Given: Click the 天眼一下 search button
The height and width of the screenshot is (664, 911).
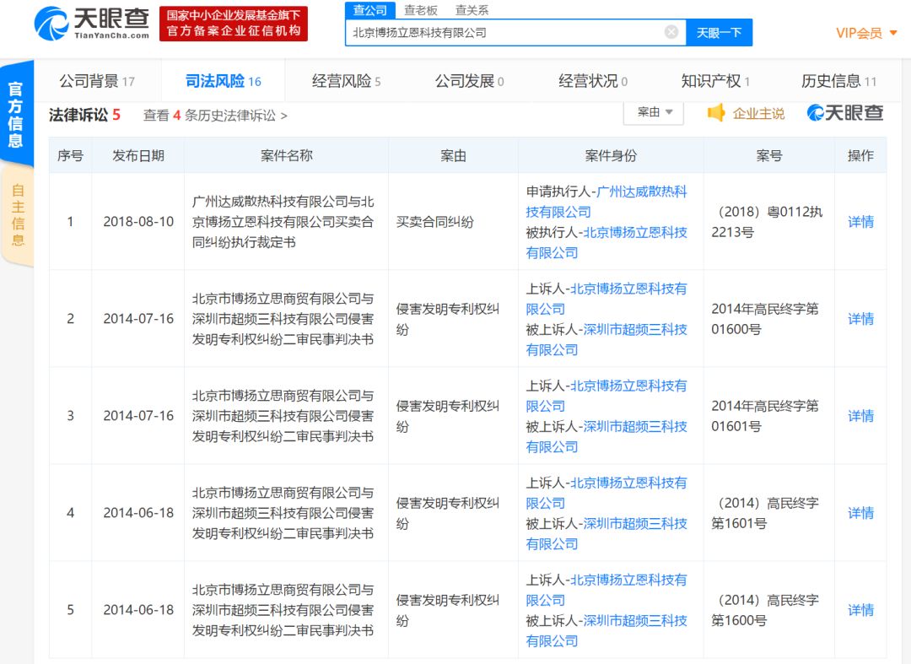Looking at the screenshot, I should [x=719, y=32].
